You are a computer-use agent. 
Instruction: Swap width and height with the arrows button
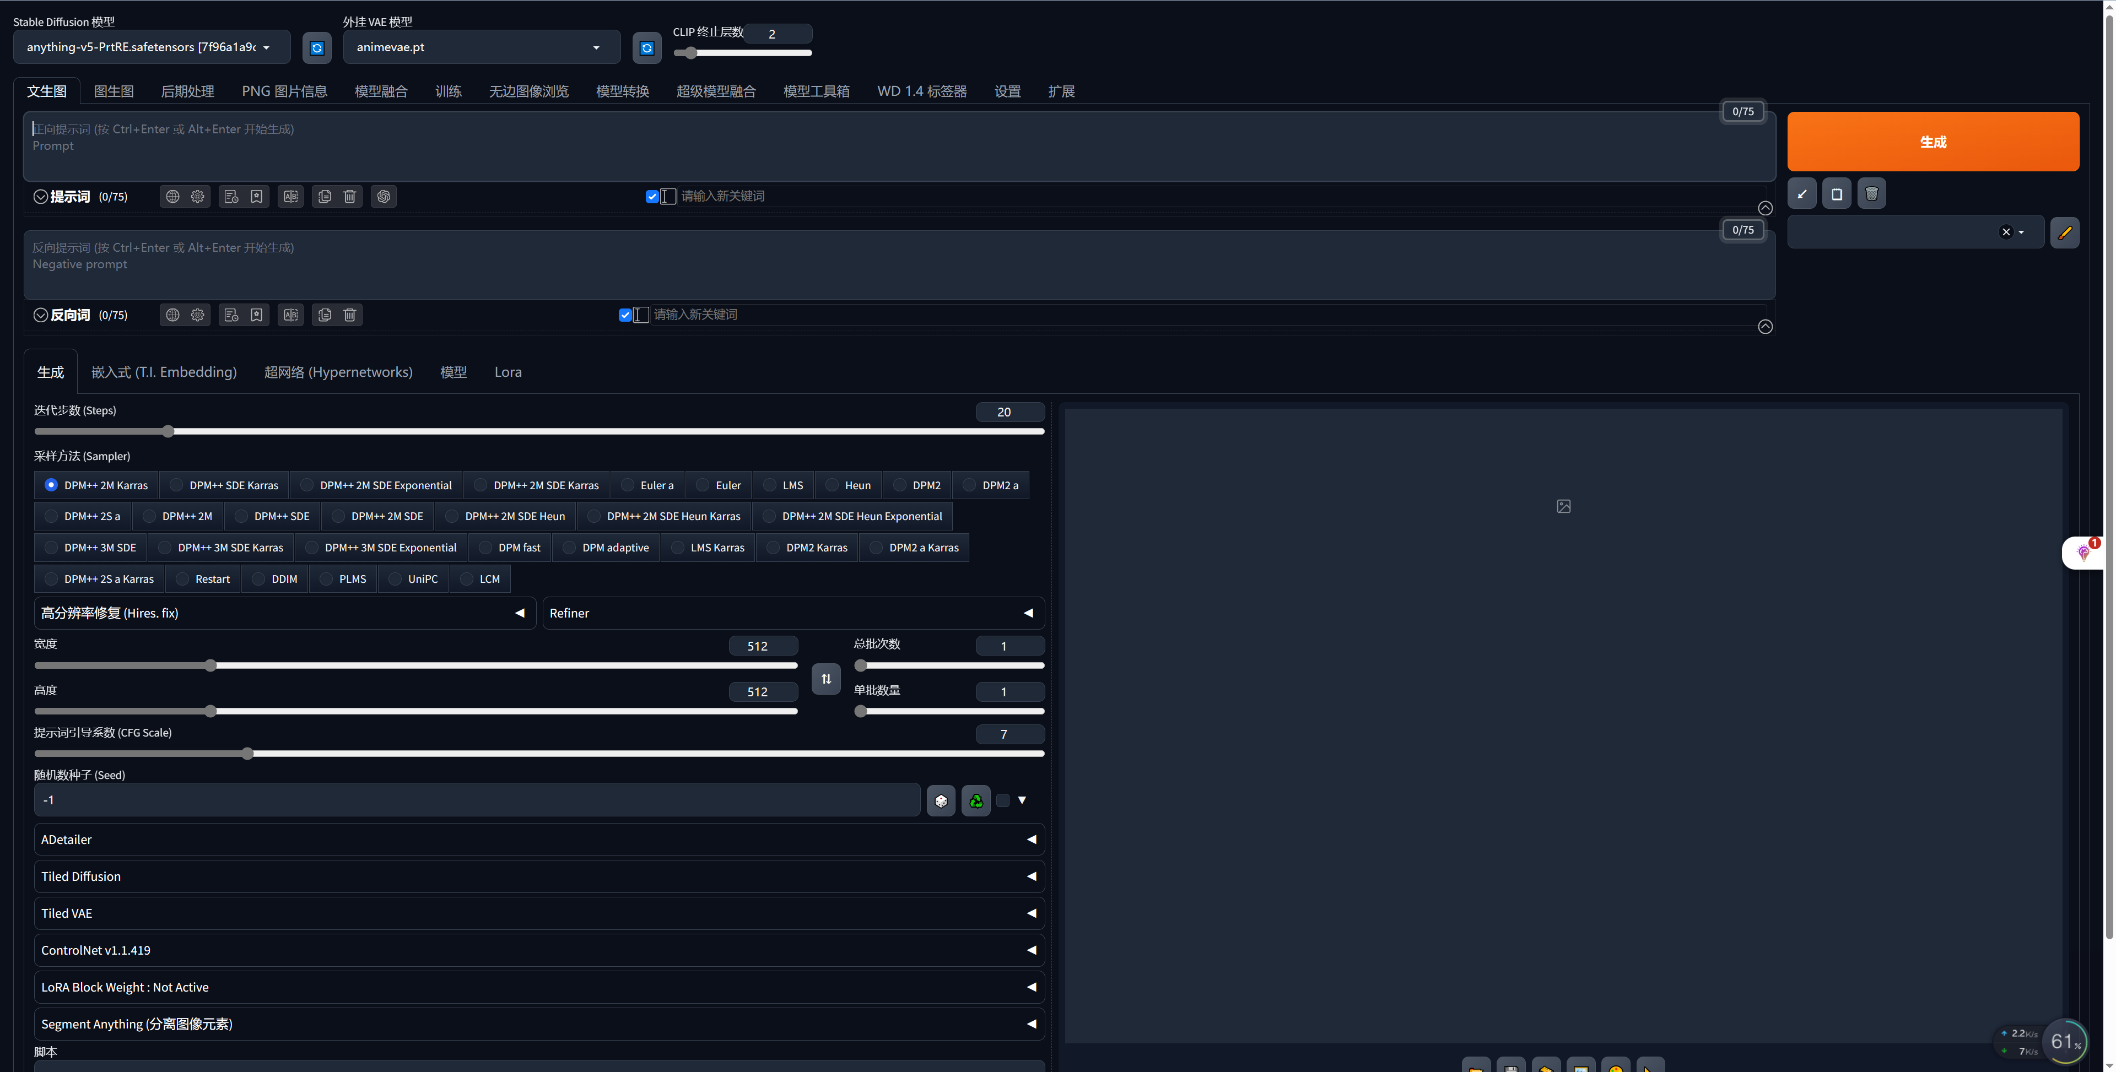click(x=827, y=679)
